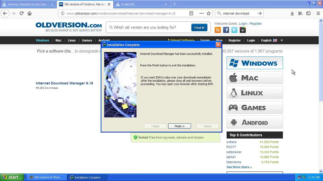Viewport: 323px width, 181px height.
Task: Click See More Users link
Action: tap(239, 167)
